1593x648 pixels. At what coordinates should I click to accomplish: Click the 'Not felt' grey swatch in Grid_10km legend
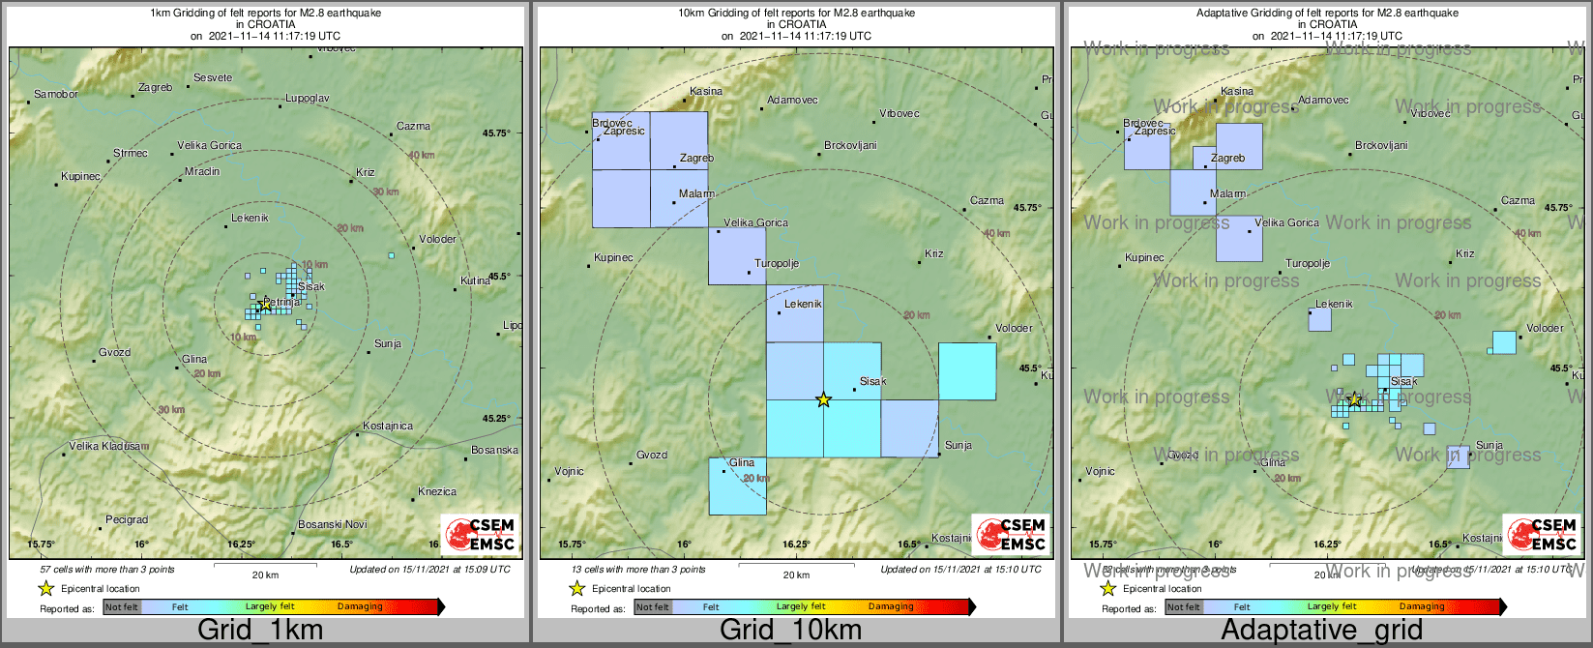tap(653, 607)
